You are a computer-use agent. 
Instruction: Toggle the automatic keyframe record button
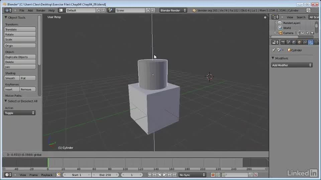[213, 175]
